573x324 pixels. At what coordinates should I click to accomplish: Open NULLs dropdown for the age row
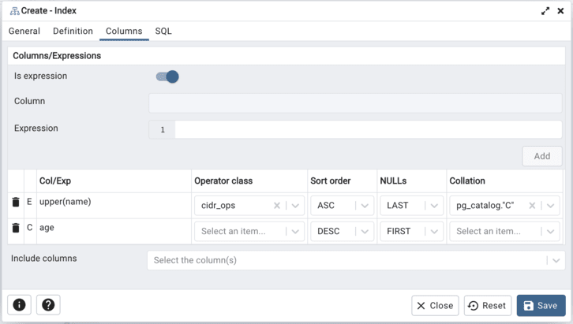click(433, 232)
